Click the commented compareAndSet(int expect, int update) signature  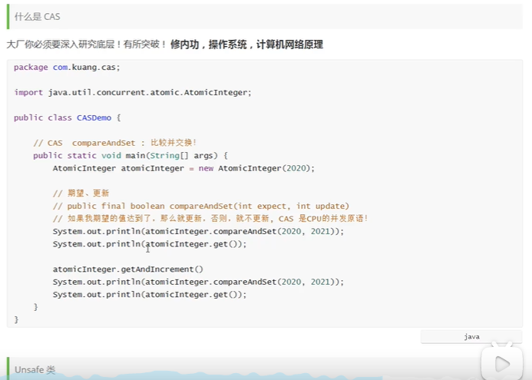(x=201, y=206)
